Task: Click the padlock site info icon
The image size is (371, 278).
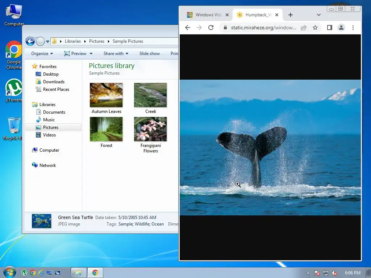Action: pyautogui.click(x=225, y=28)
